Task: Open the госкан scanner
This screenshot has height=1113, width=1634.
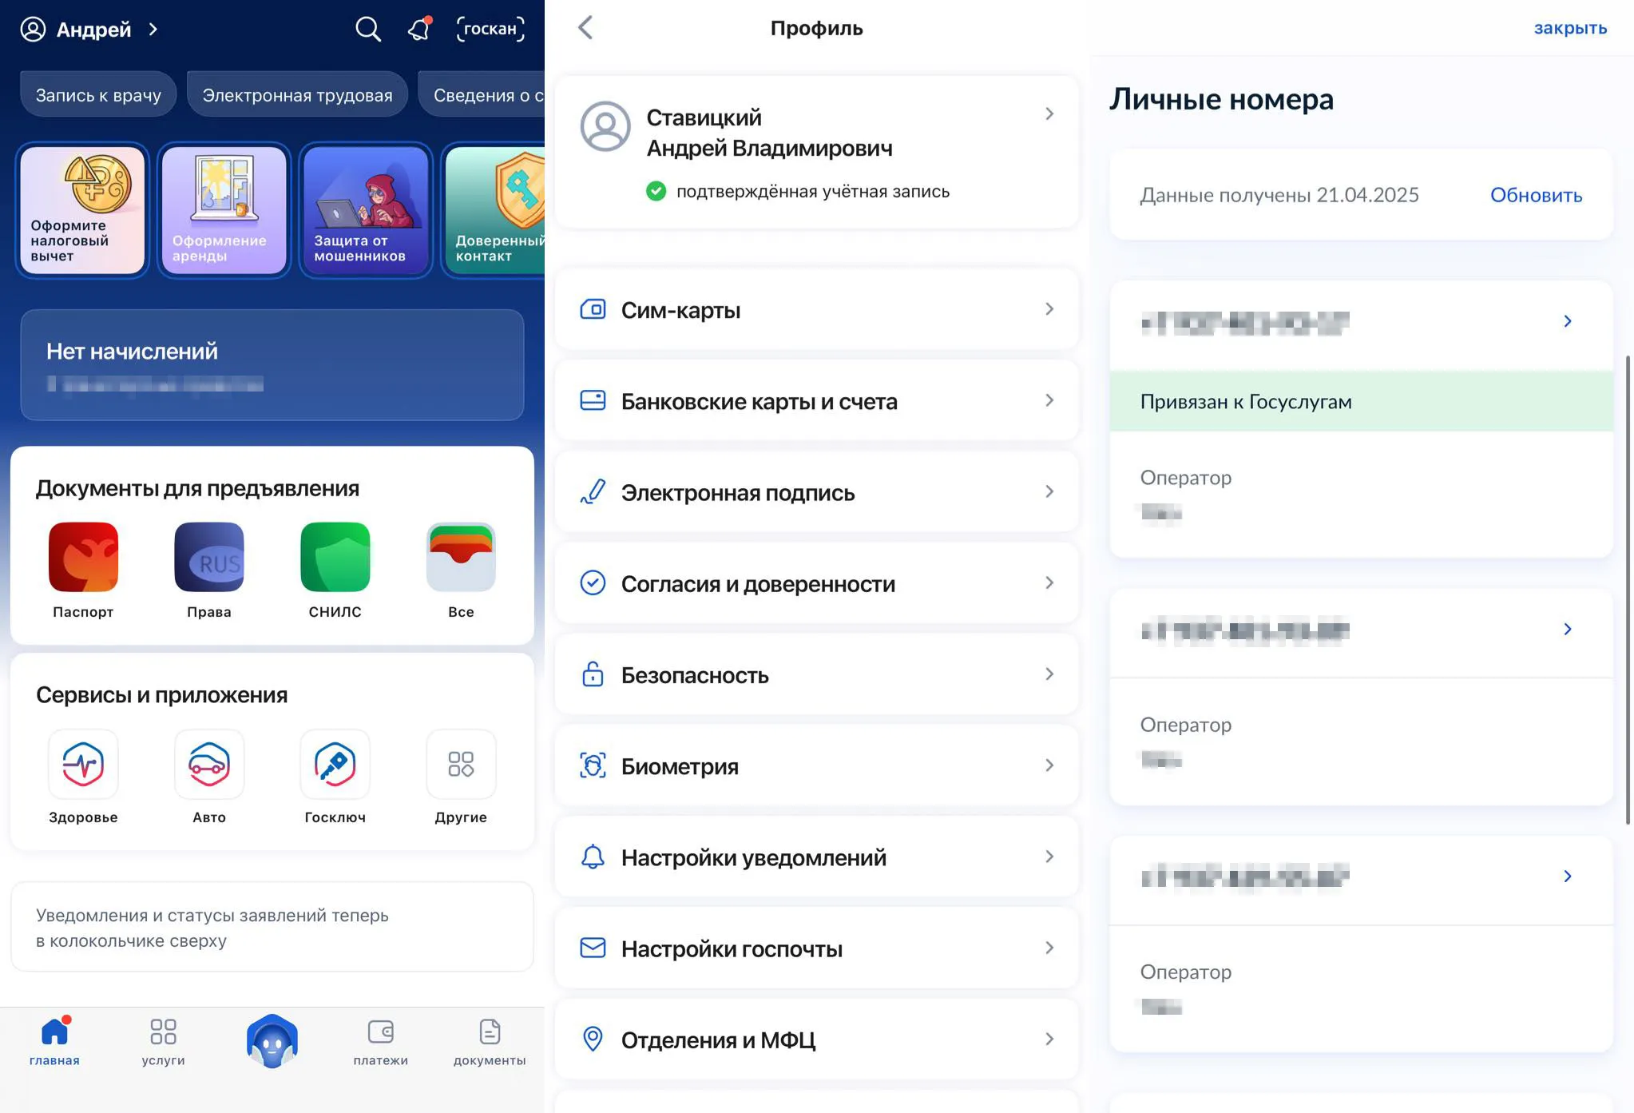Action: [x=490, y=30]
